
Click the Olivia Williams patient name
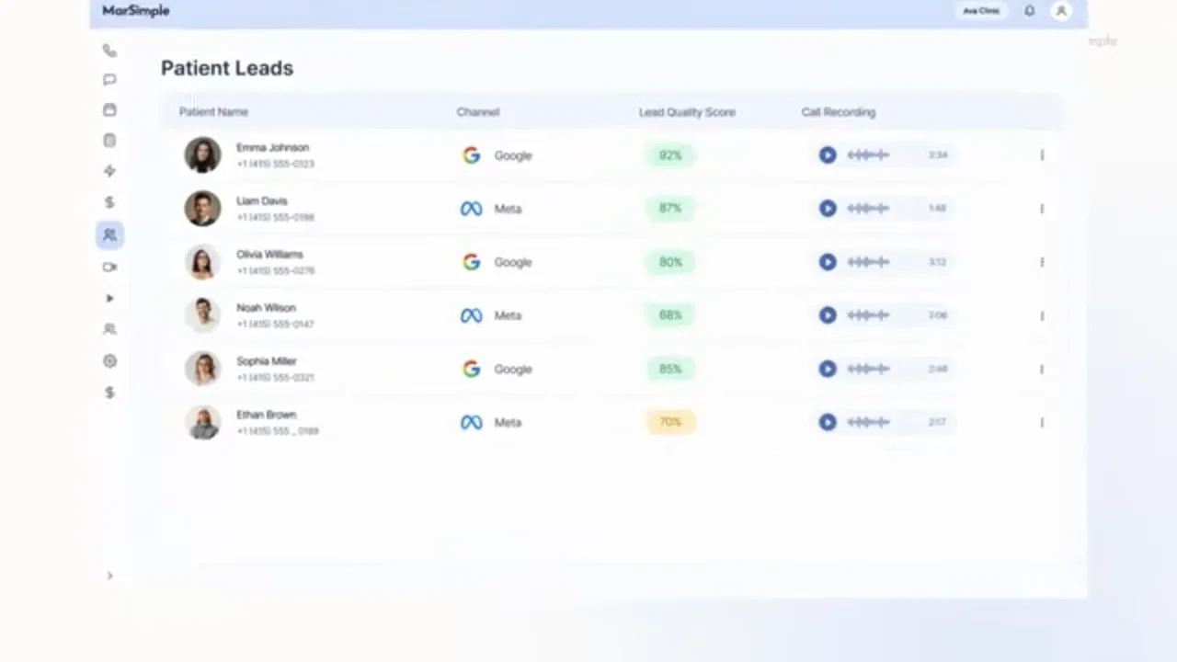269,255
